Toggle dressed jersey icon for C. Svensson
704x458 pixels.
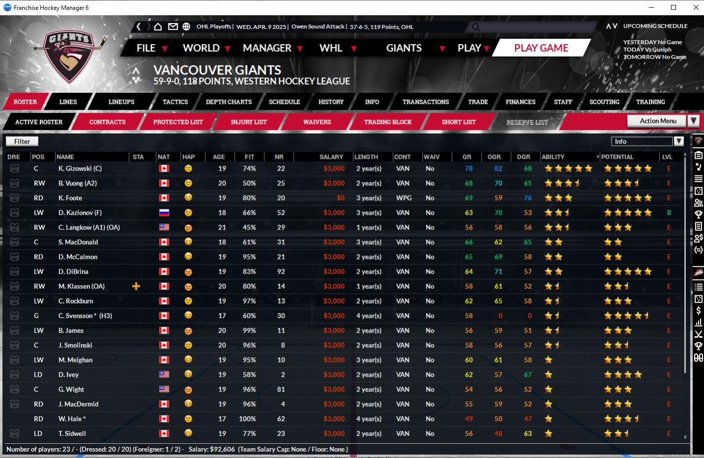(x=14, y=315)
